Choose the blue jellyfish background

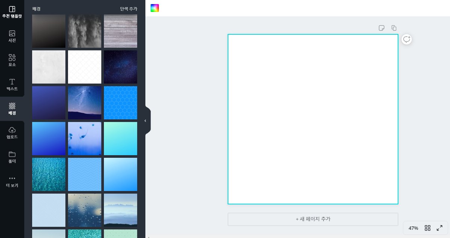coord(84,138)
